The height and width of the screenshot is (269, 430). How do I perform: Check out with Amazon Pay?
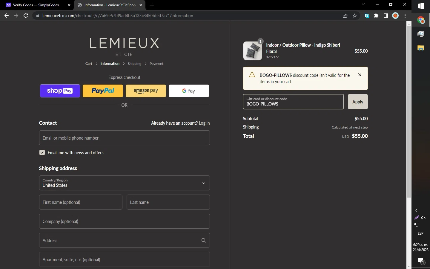(x=146, y=91)
